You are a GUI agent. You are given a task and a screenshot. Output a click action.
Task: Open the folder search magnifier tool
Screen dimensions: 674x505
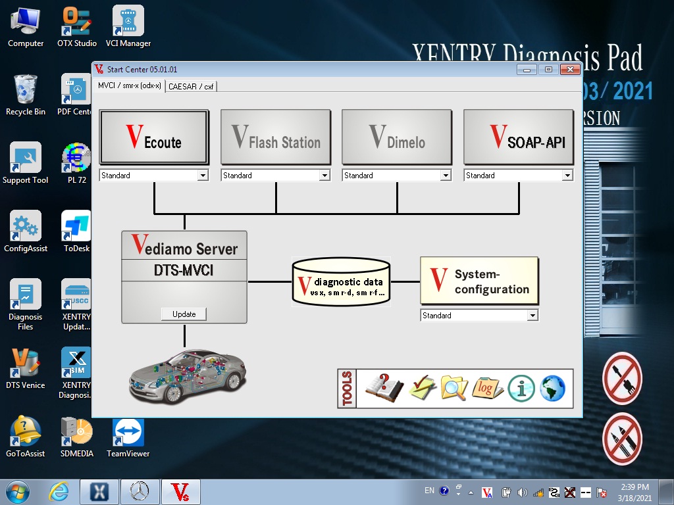(454, 388)
